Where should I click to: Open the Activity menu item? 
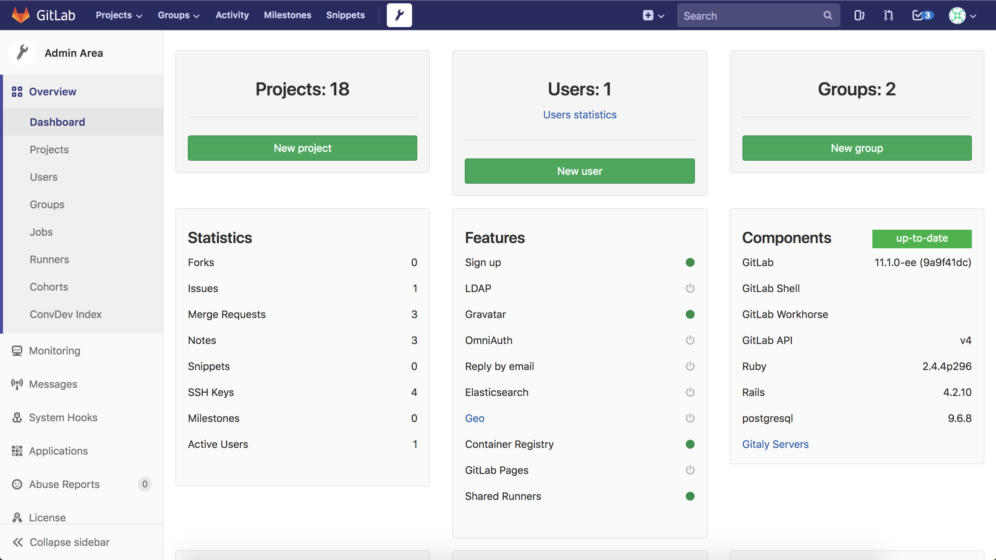click(232, 15)
